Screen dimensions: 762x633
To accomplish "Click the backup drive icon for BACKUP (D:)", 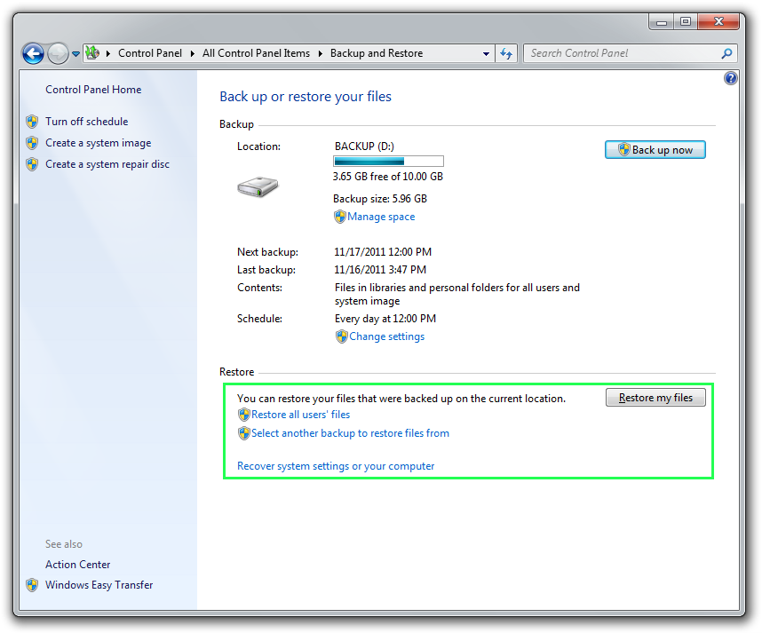I will coord(258,186).
